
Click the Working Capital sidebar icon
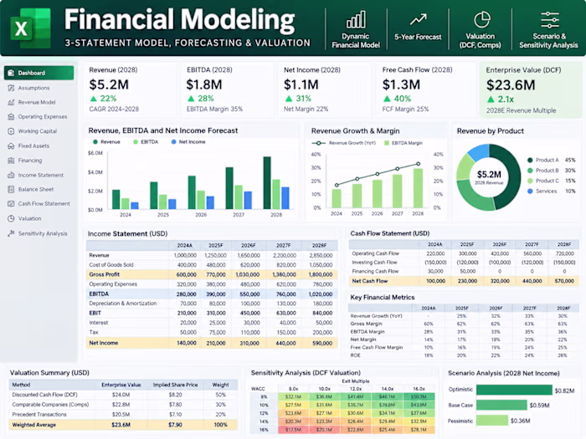click(11, 131)
